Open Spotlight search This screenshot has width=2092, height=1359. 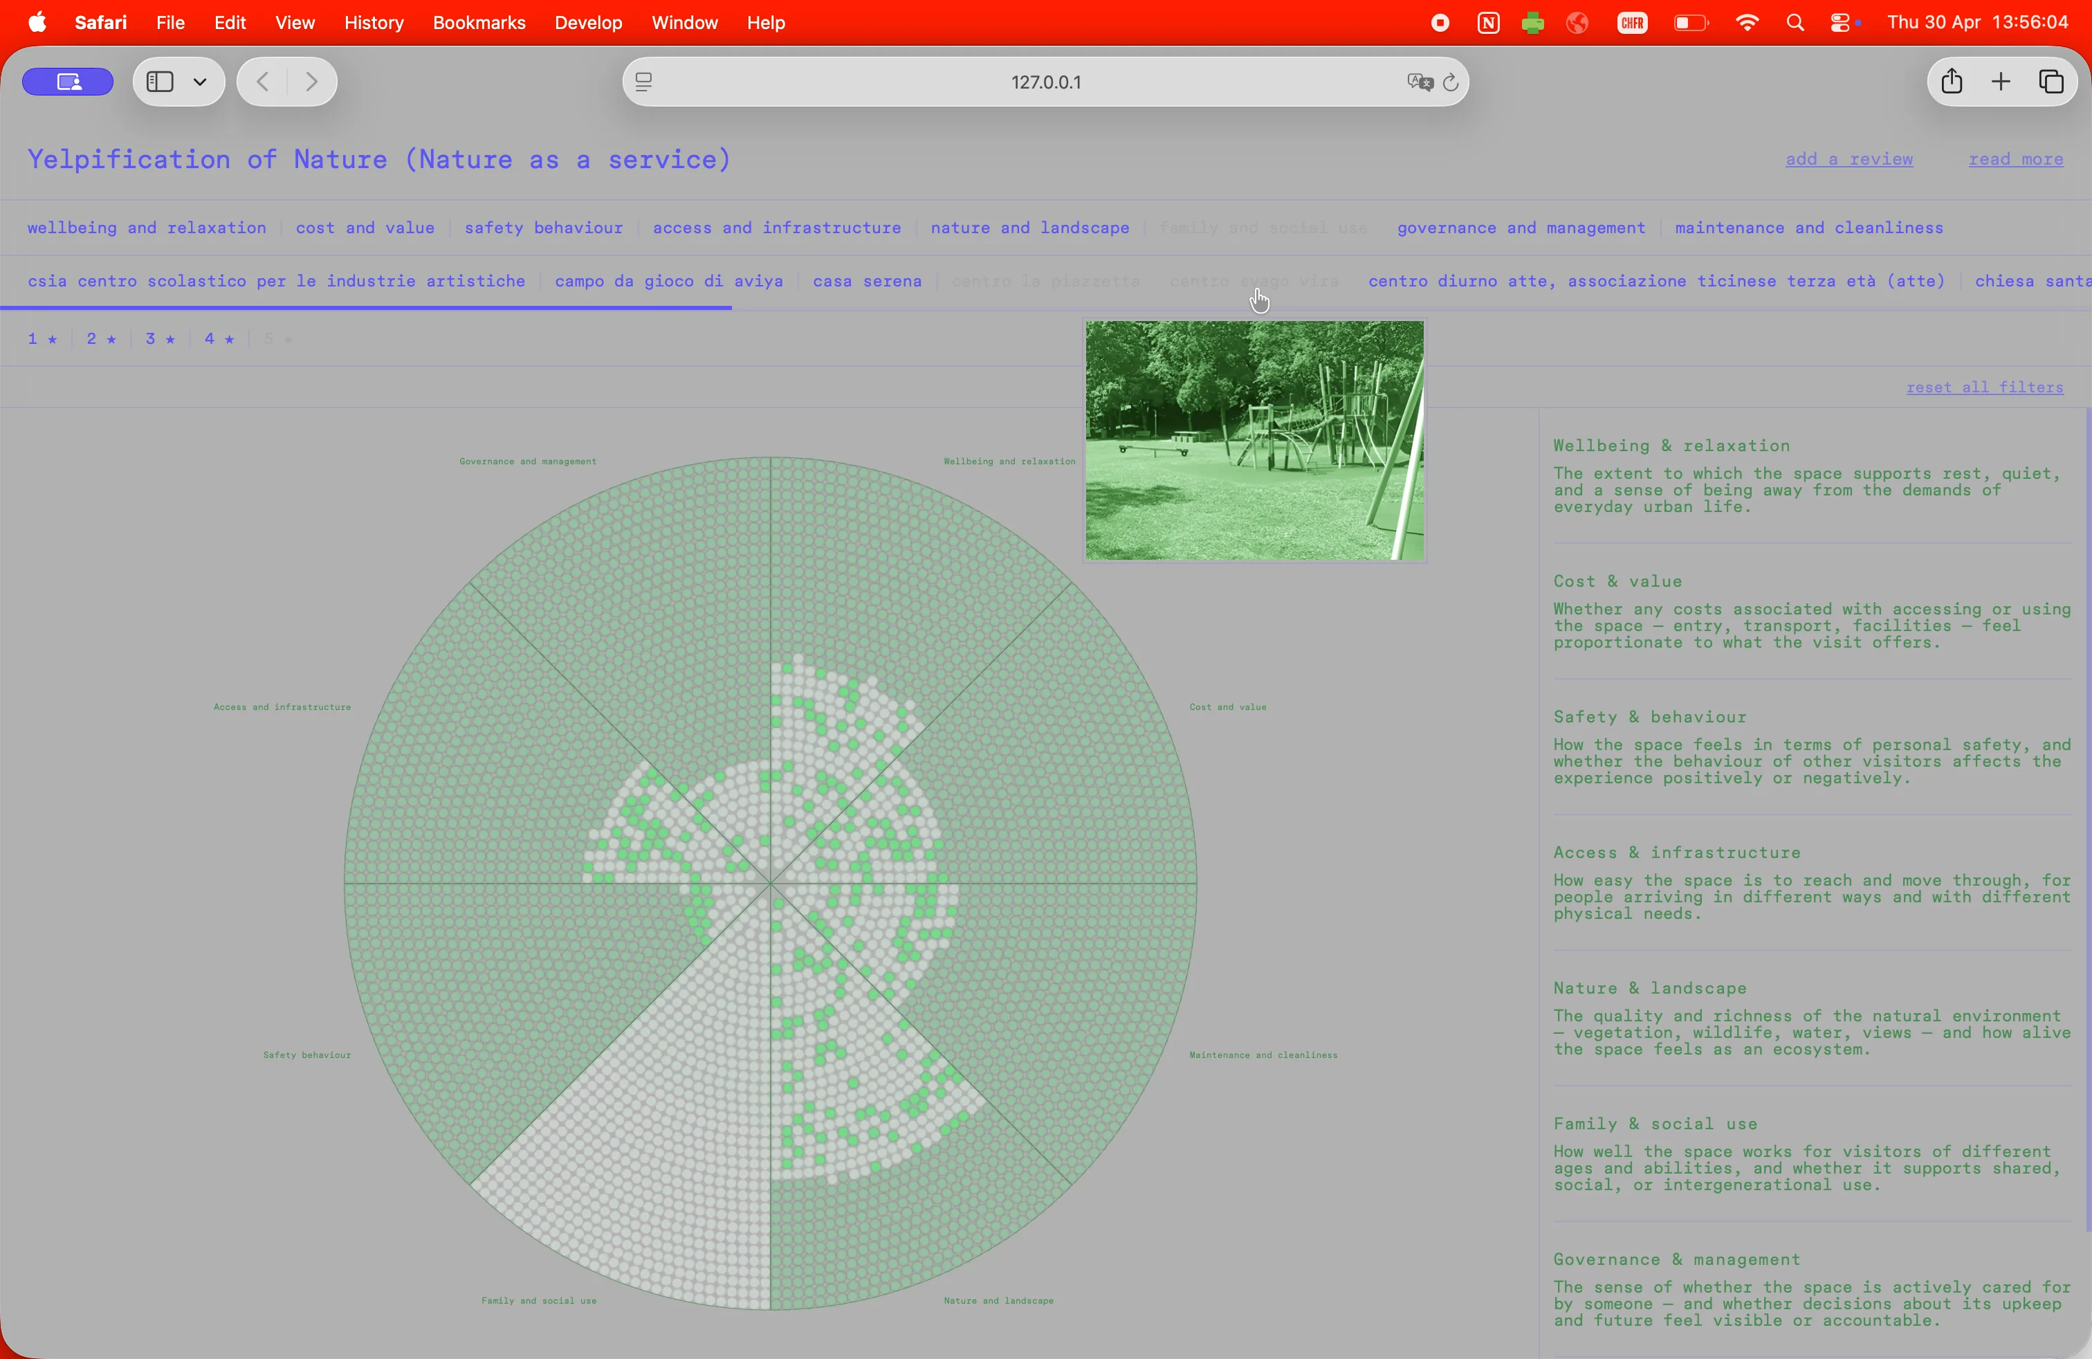[x=1795, y=23]
